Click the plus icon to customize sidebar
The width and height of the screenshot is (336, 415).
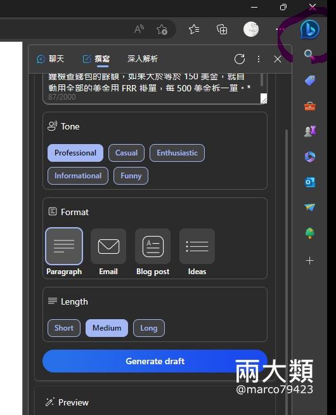pyautogui.click(x=309, y=261)
